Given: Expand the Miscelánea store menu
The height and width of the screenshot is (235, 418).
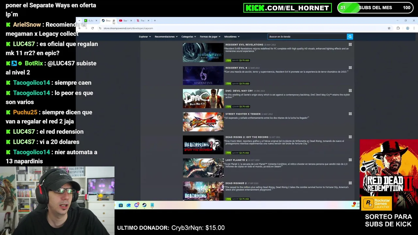Looking at the screenshot, I should (232, 37).
